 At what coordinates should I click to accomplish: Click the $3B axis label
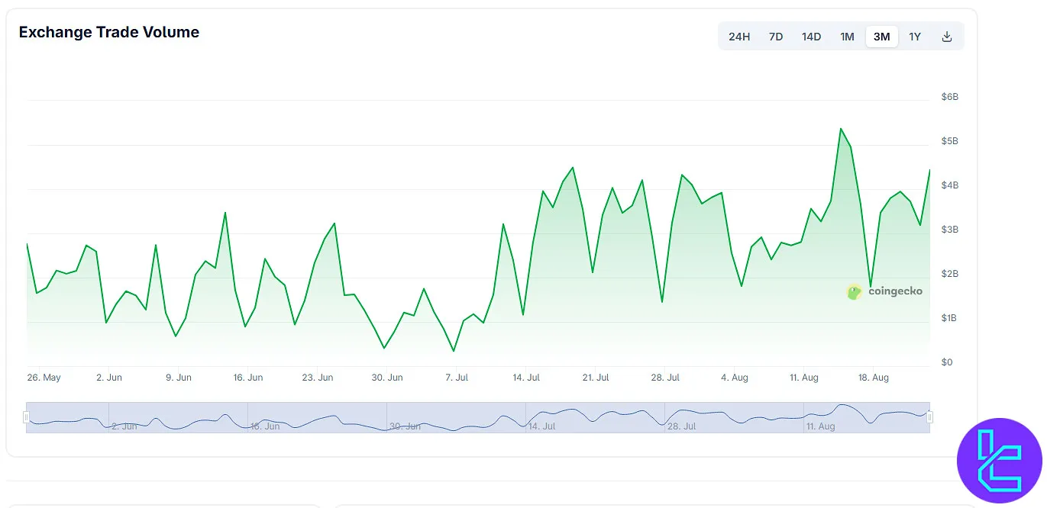click(x=949, y=230)
